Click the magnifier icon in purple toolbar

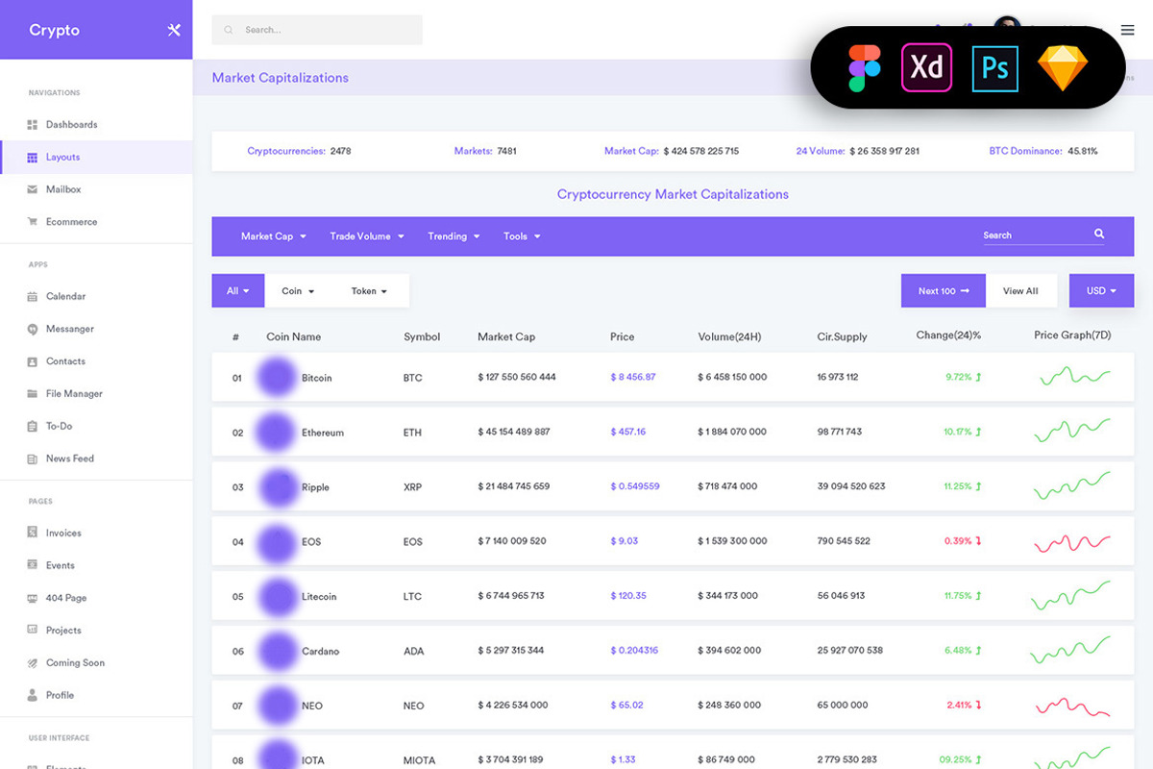coord(1099,234)
